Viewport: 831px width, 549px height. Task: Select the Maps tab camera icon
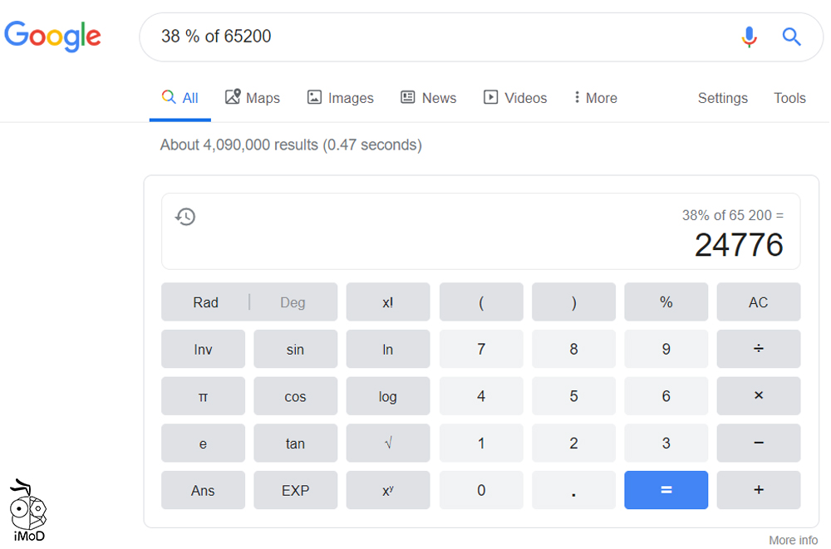click(x=234, y=97)
